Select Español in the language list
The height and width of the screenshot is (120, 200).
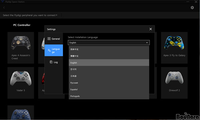pyautogui.click(x=109, y=89)
